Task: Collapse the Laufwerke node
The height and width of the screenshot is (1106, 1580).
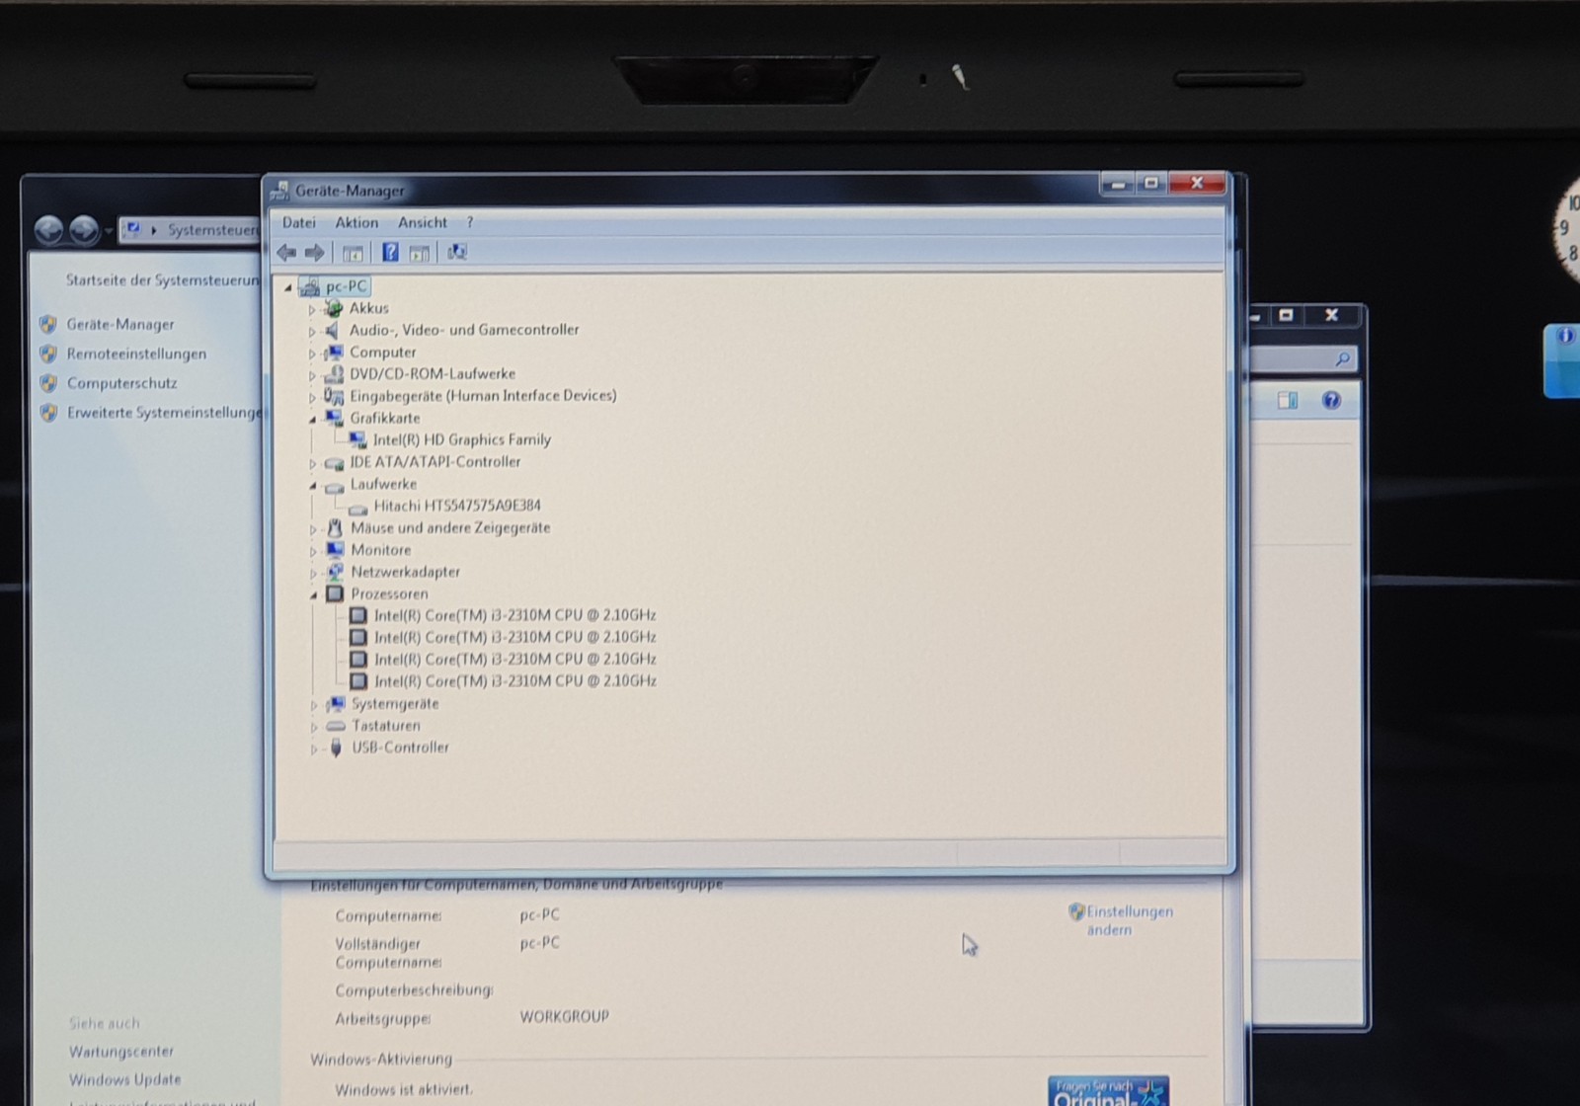Action: (312, 485)
